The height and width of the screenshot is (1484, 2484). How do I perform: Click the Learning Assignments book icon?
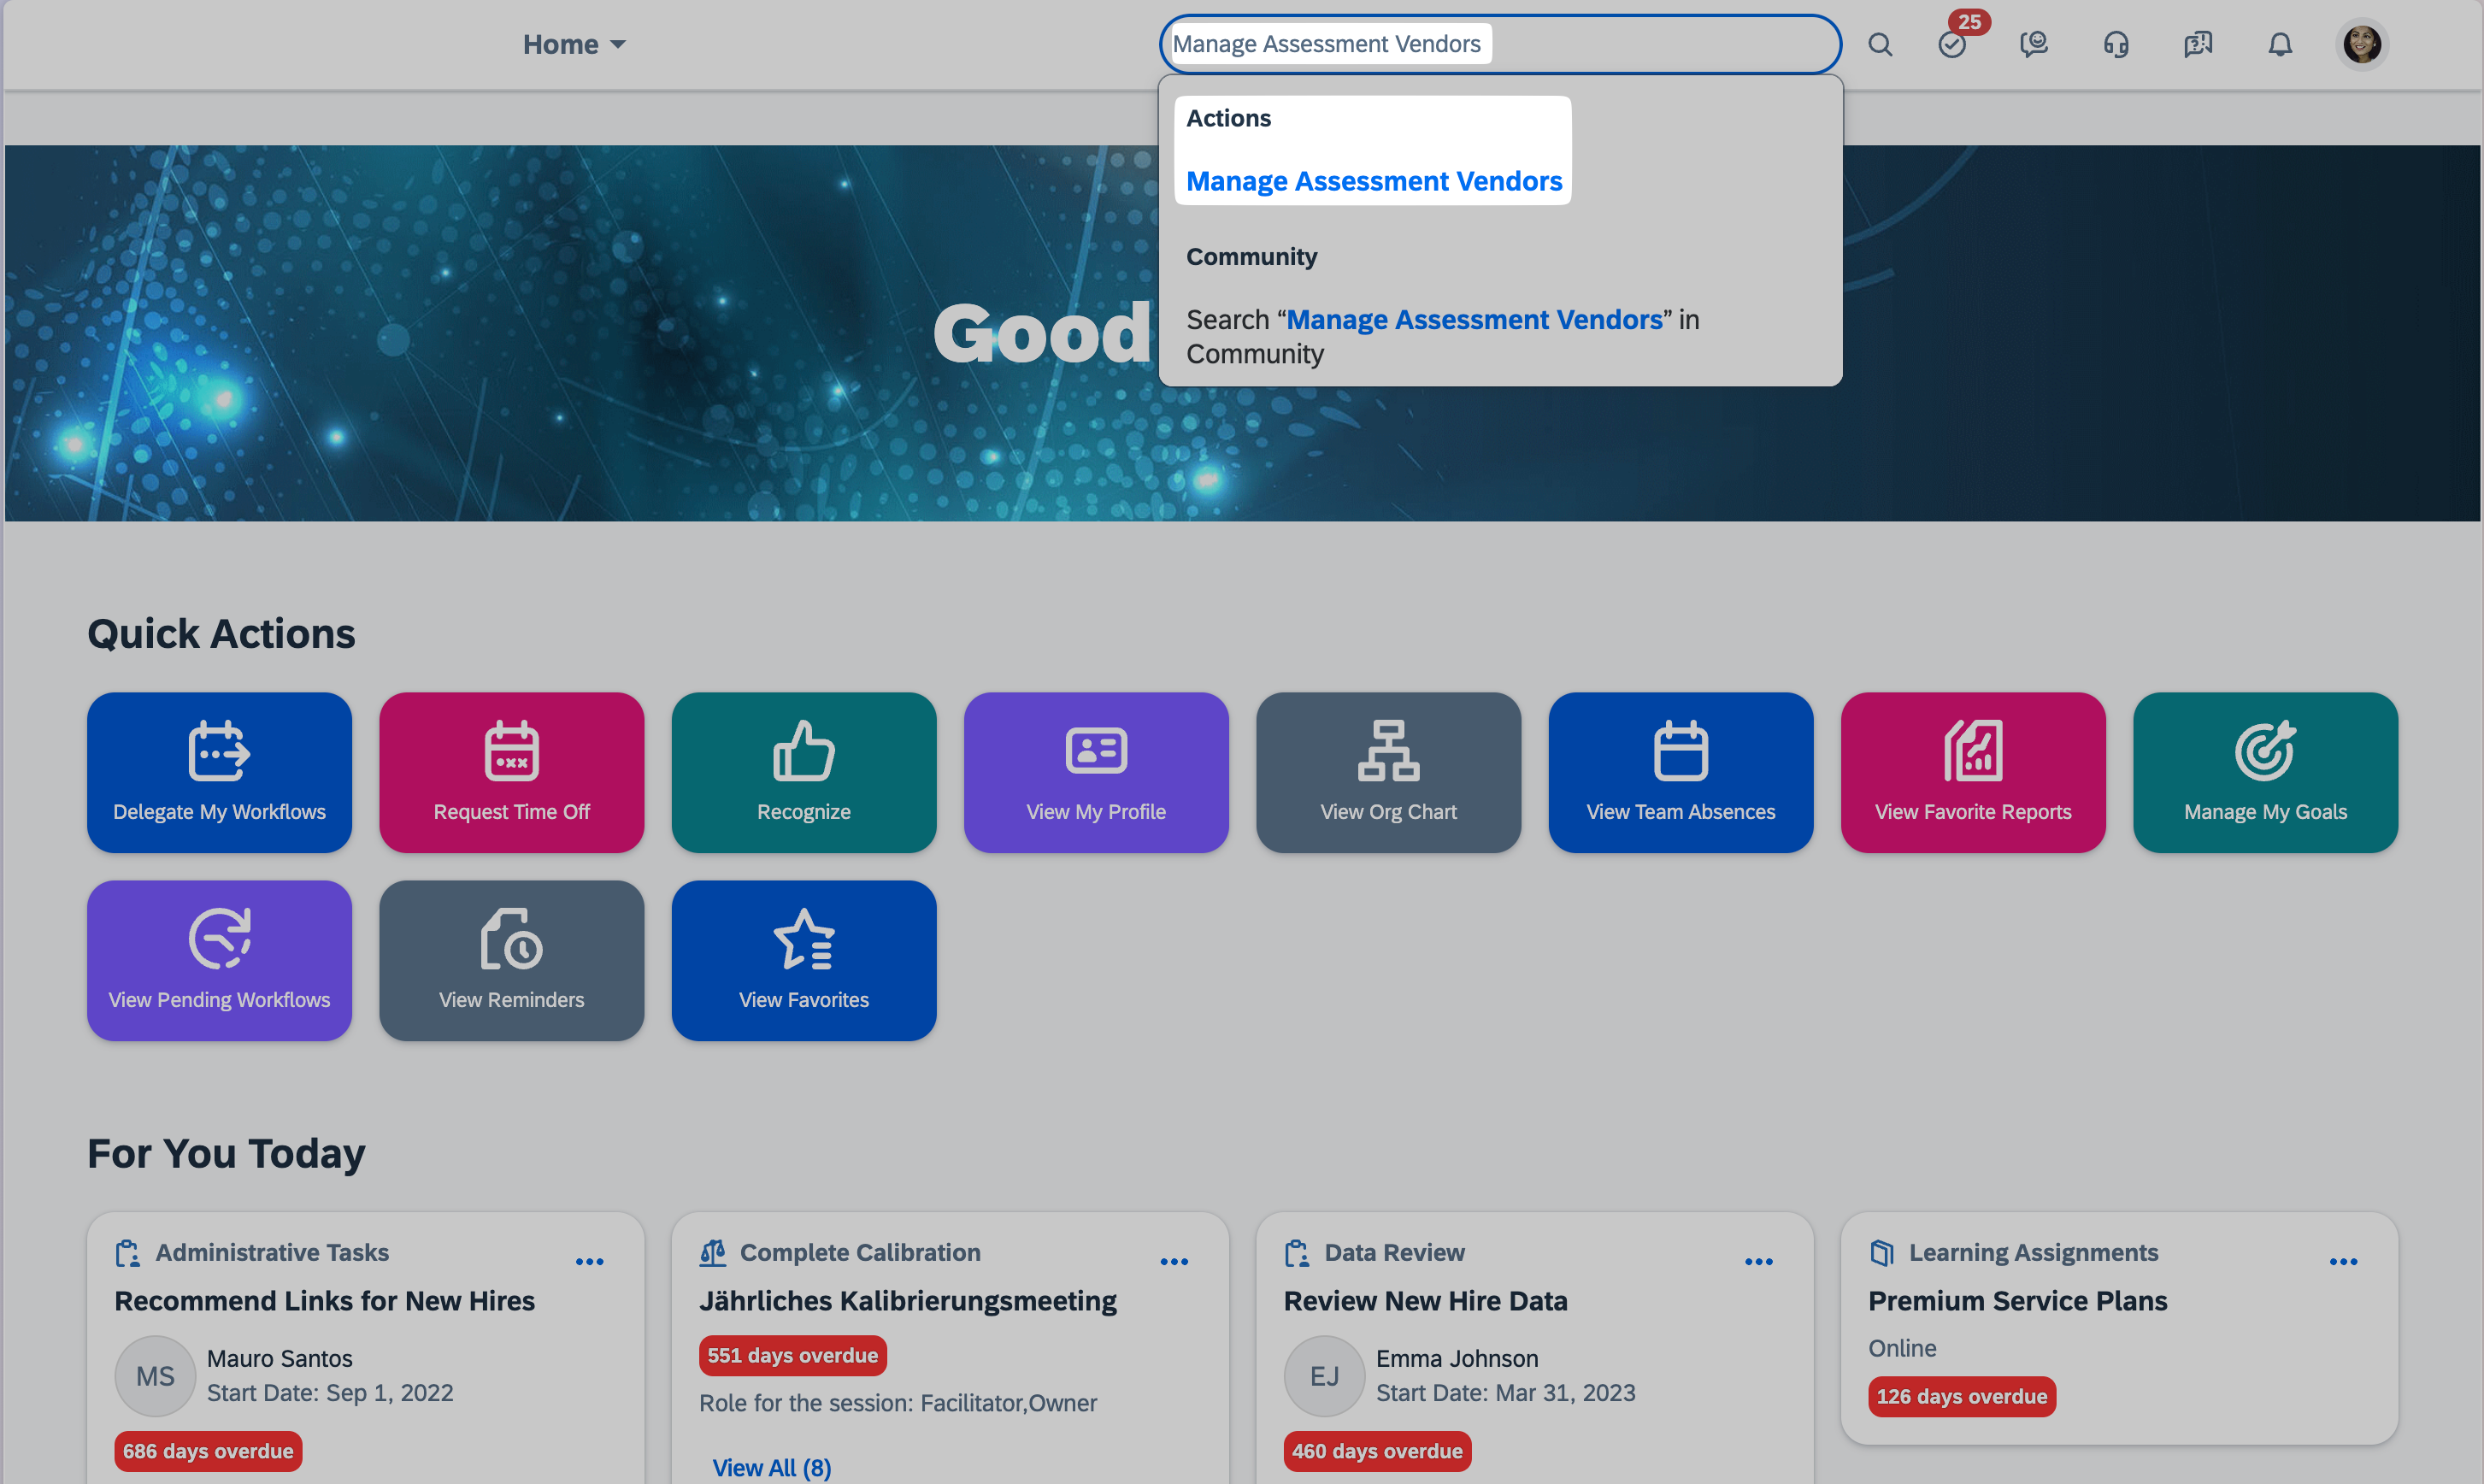1882,1253
